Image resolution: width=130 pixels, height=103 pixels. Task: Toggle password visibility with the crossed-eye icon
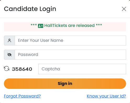click(9, 55)
